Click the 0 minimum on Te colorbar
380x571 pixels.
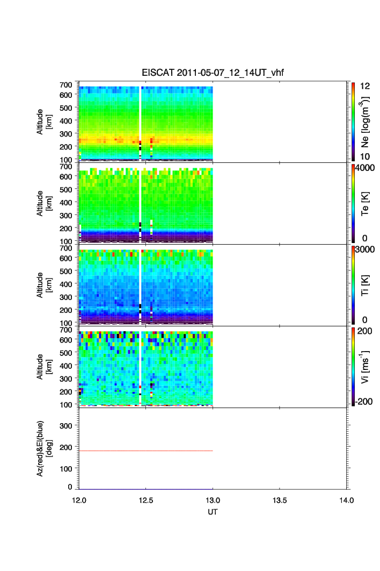[x=365, y=238]
